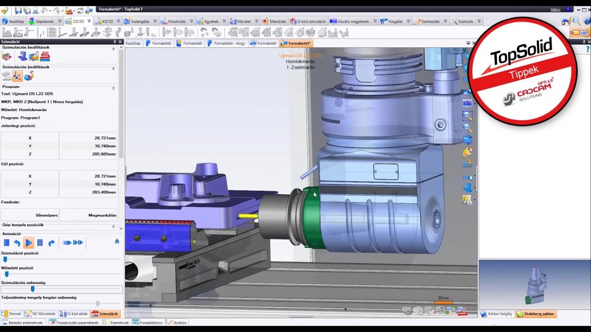591x332 pixels.
Task: Click the magnifier search icon at top right
Action: 576,21
